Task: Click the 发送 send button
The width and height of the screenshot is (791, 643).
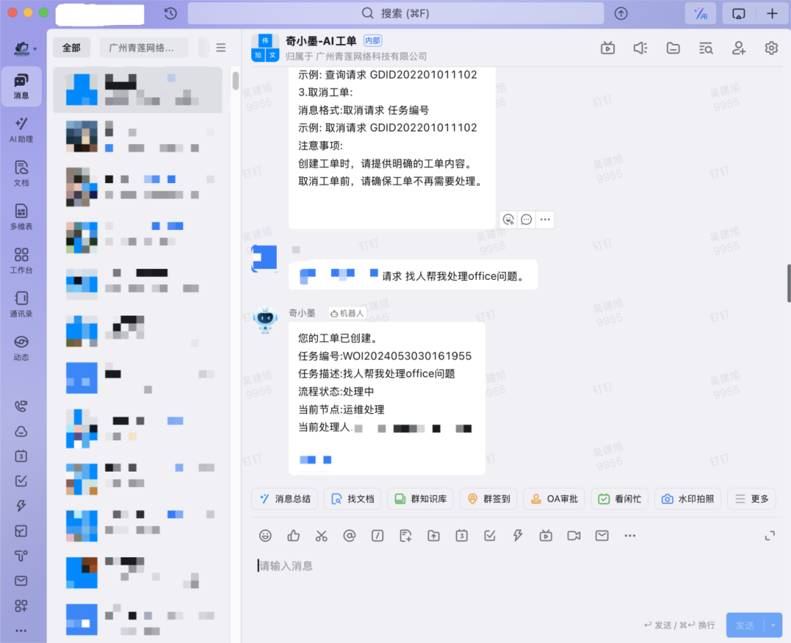Action: [745, 625]
